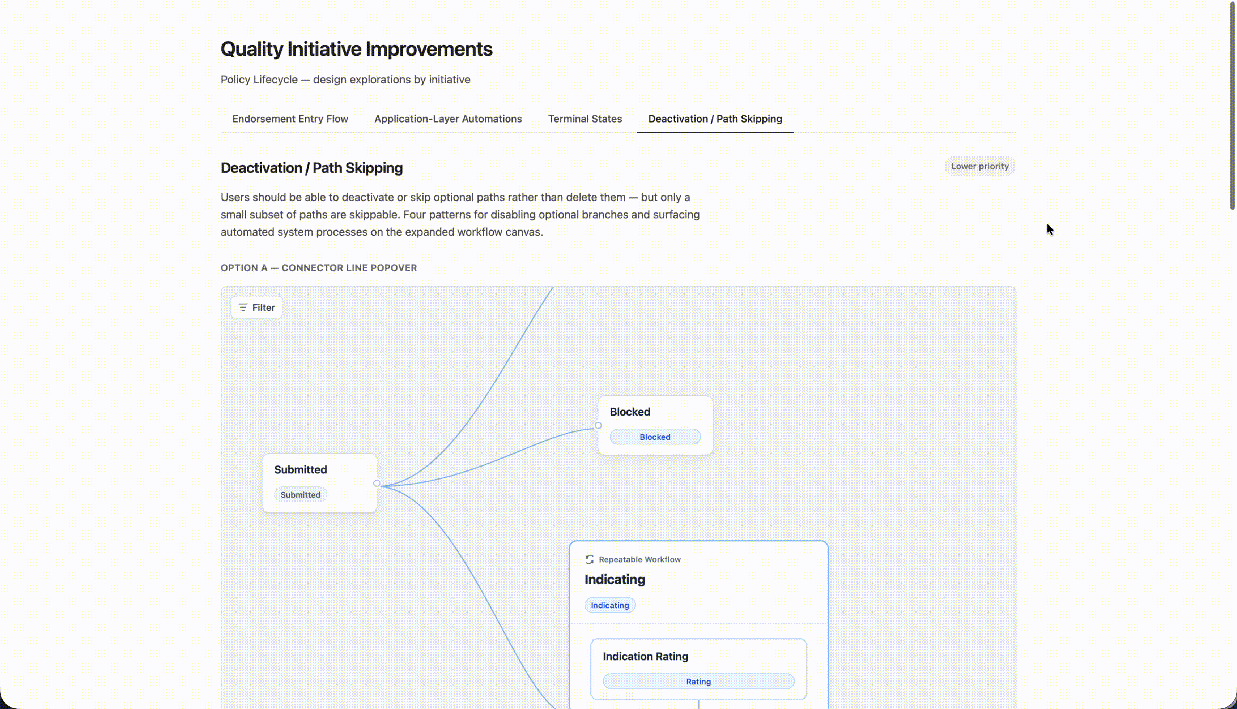1237x709 pixels.
Task: Click the Repeatable Workflow loop icon
Action: pyautogui.click(x=589, y=559)
